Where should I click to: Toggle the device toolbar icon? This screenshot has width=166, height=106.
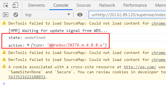(15, 5)
